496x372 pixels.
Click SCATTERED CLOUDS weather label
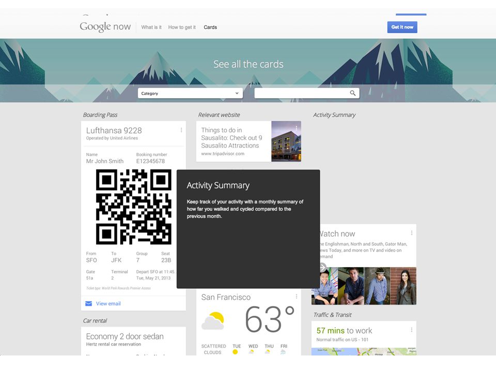click(x=213, y=349)
